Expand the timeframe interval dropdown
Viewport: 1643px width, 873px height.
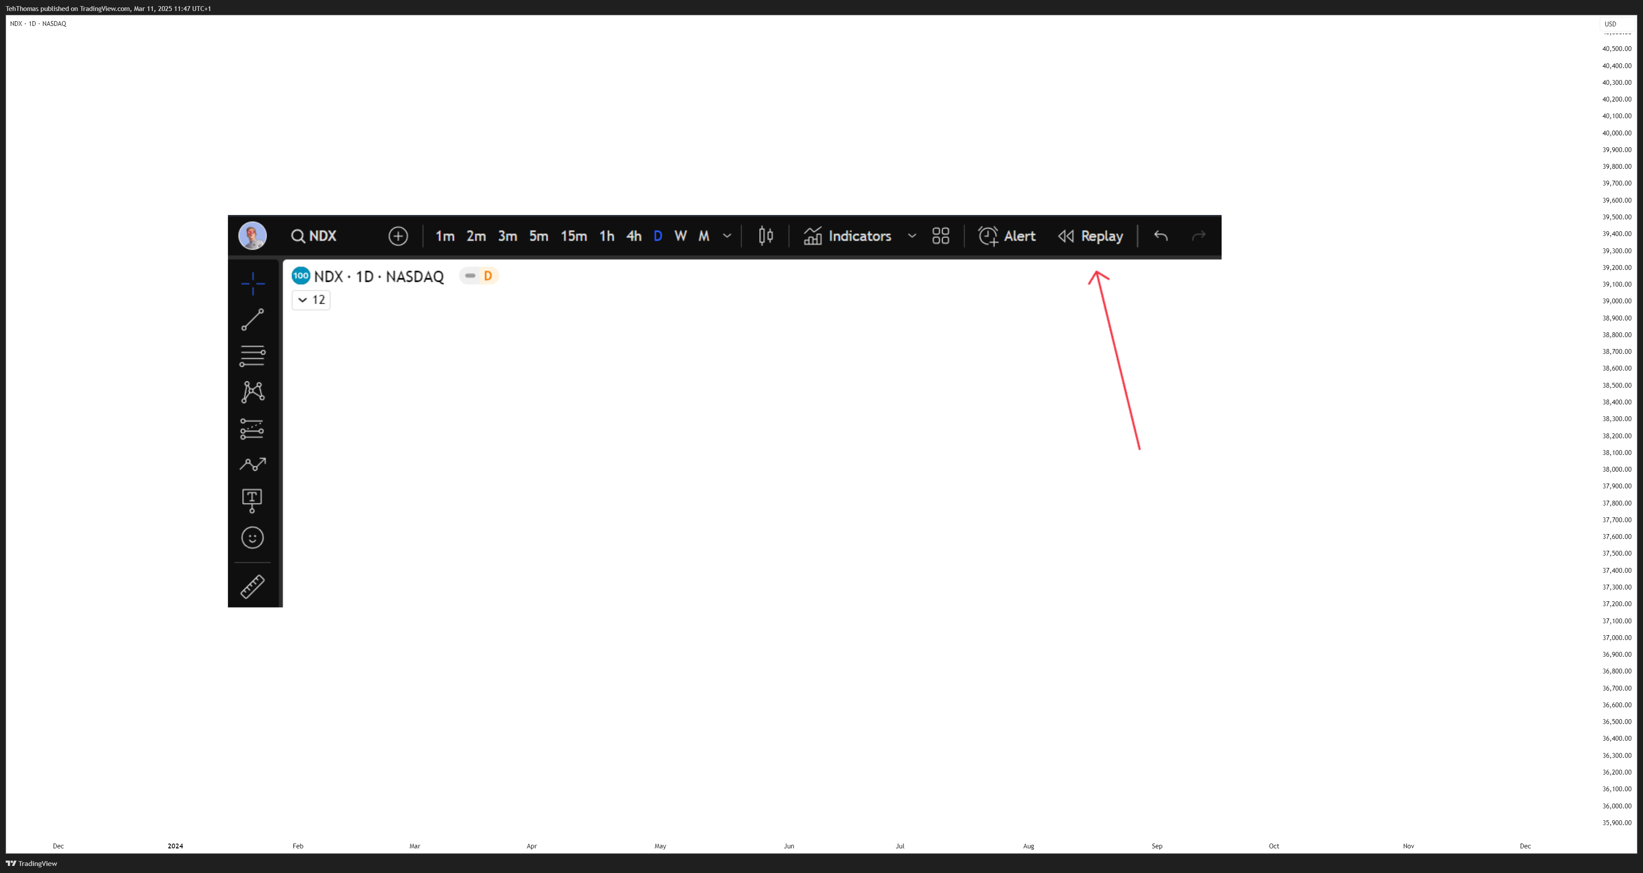click(726, 236)
